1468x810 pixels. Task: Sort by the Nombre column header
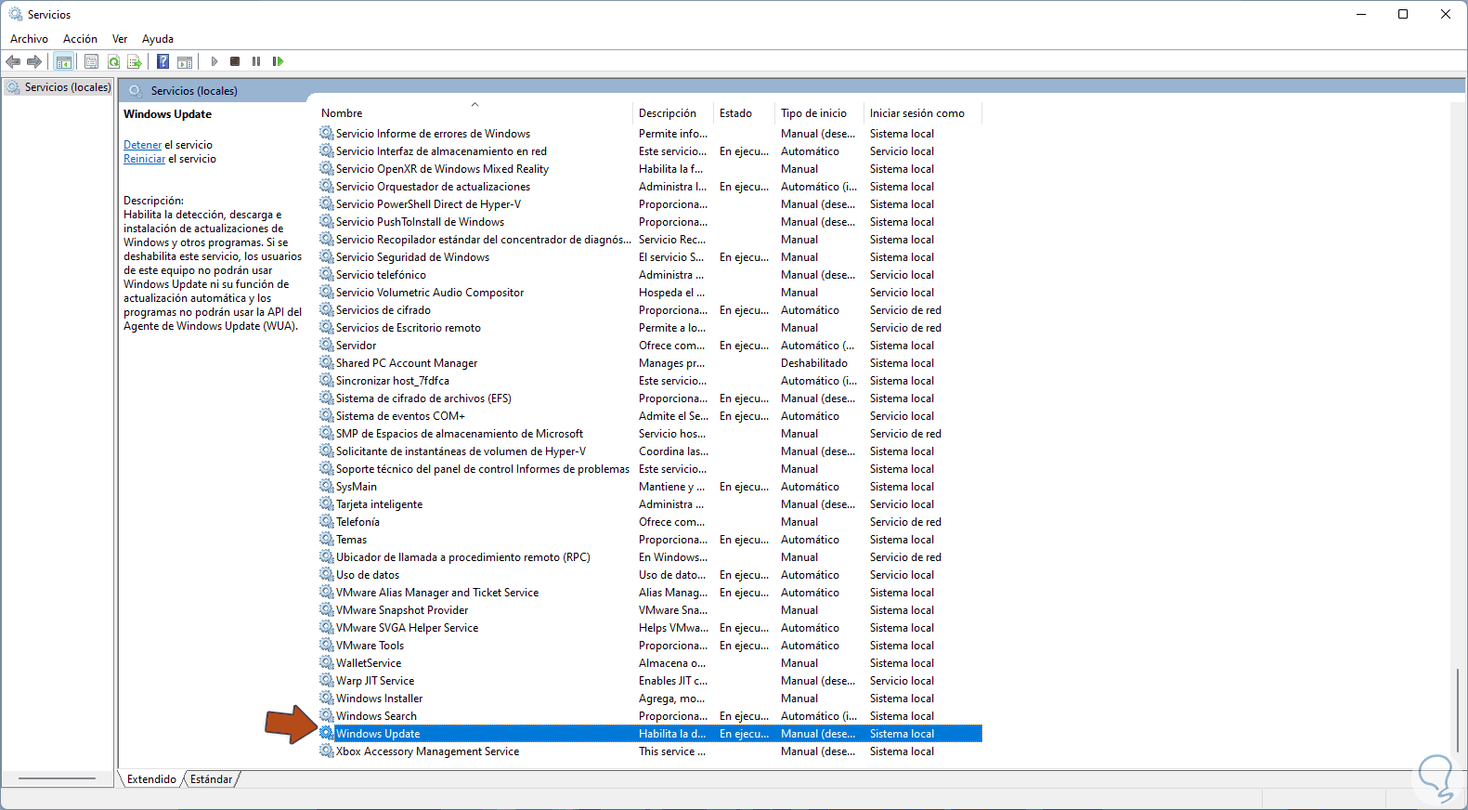point(474,113)
